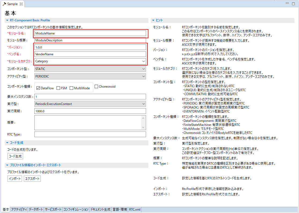
Task: Click the RTC Type input field
Action: pos(90,134)
